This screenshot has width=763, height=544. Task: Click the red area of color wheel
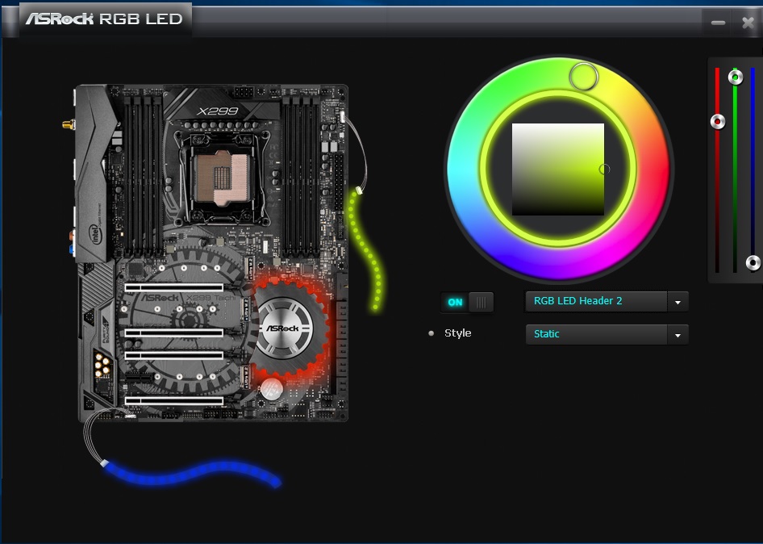tap(653, 168)
